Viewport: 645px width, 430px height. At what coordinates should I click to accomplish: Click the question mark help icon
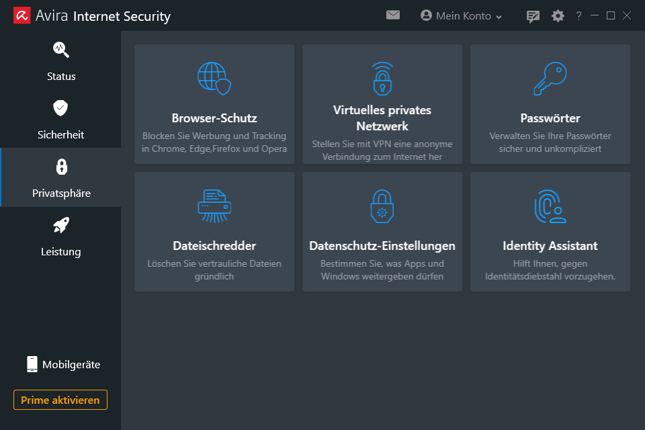pos(578,15)
